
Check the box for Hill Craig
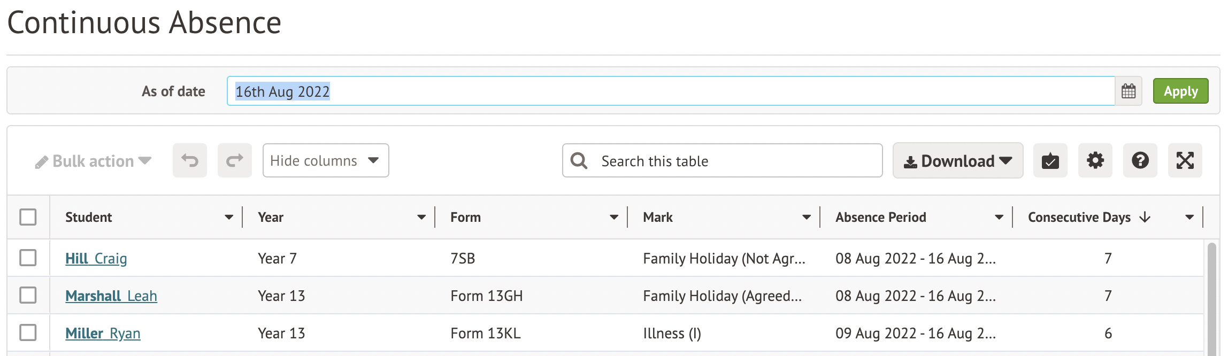tap(28, 258)
